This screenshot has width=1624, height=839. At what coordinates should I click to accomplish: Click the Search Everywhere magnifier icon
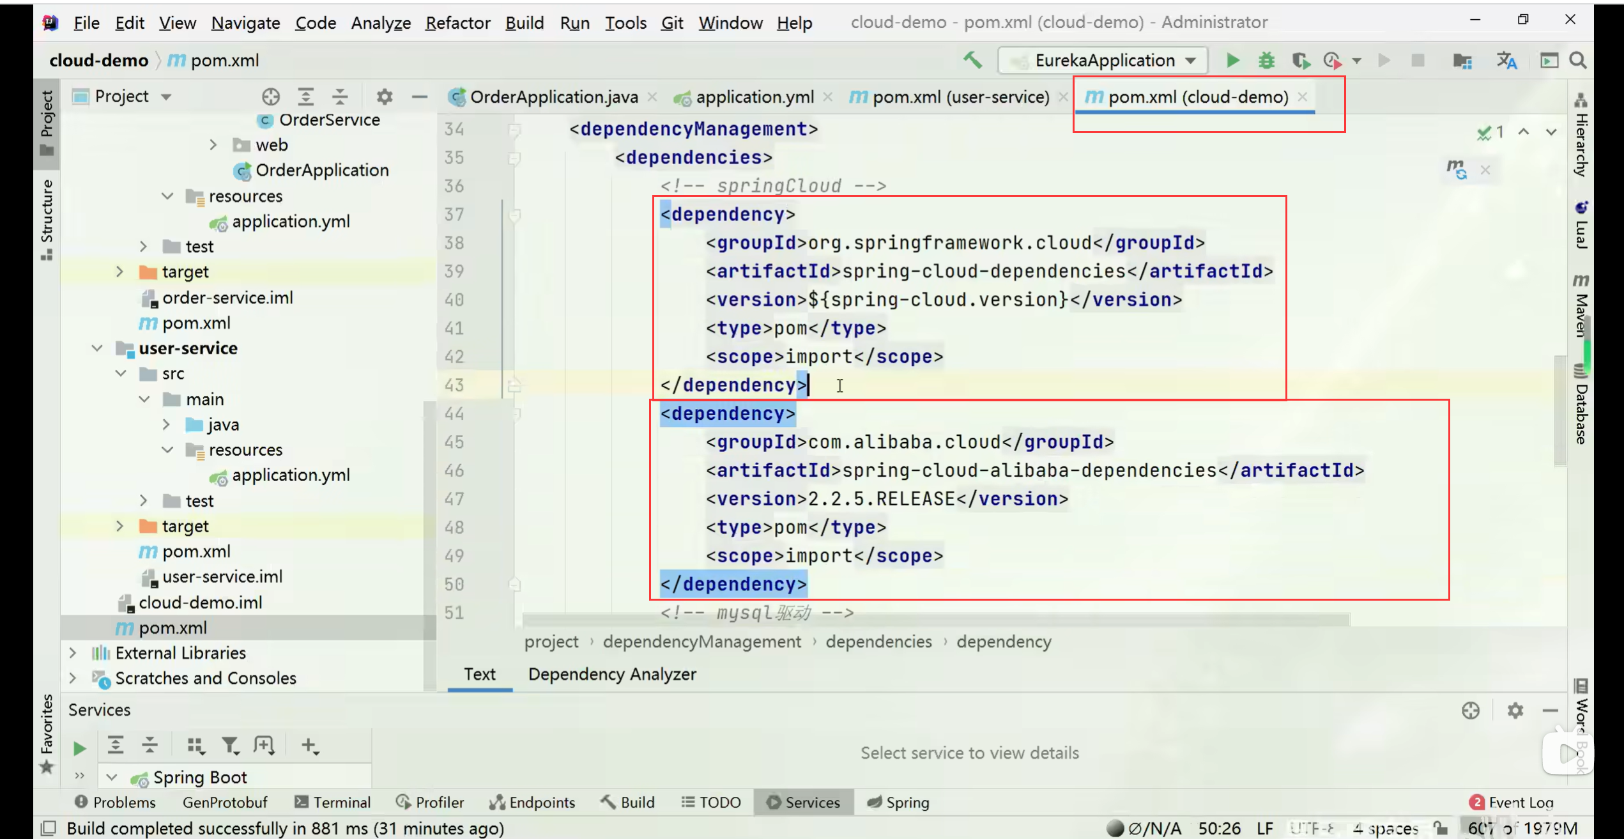tap(1578, 61)
